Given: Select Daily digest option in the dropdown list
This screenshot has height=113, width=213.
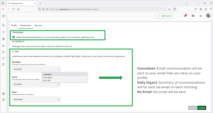Looking at the screenshot, I should [65, 77].
